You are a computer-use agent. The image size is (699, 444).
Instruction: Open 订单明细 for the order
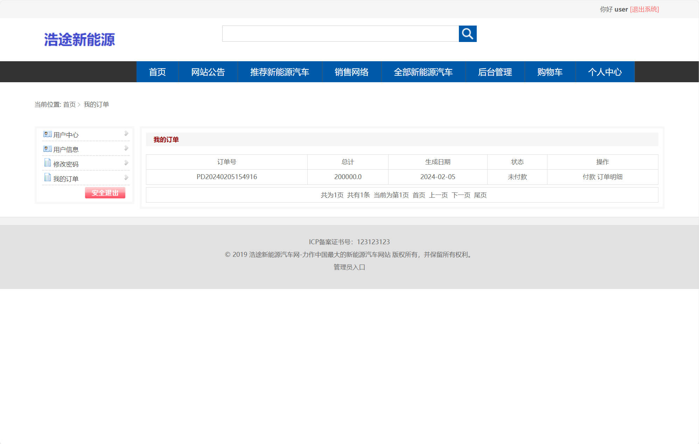click(610, 177)
